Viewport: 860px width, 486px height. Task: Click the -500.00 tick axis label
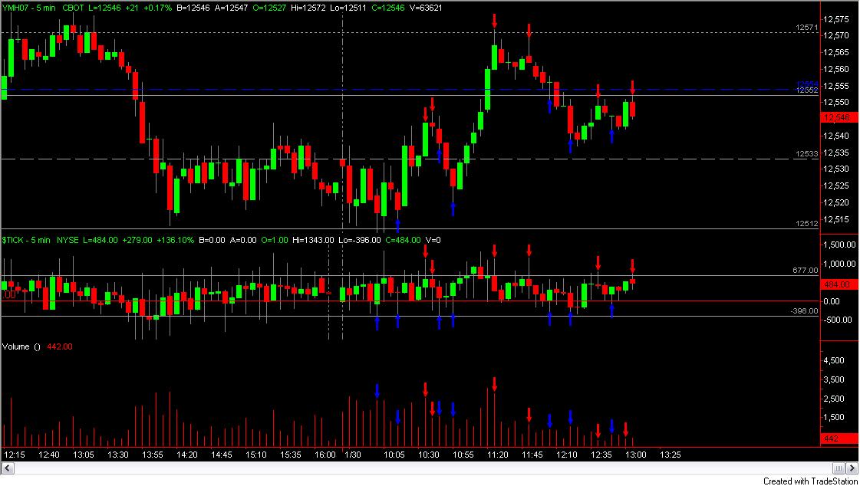click(839, 320)
